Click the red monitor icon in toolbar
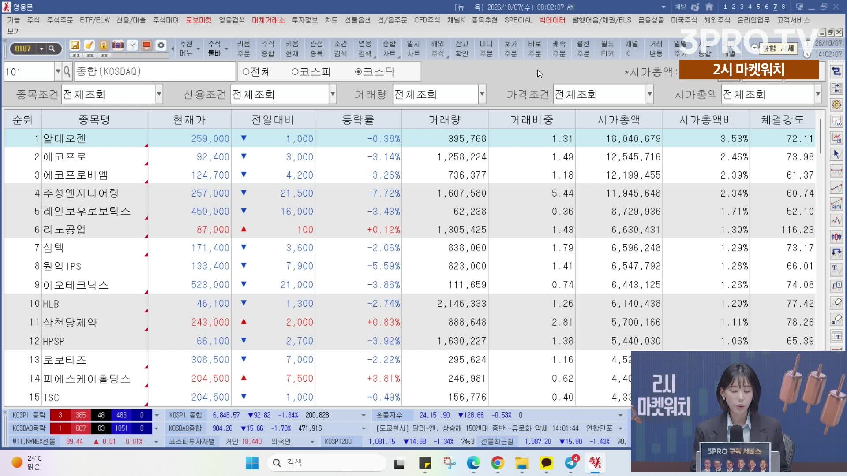The image size is (847, 476). click(x=147, y=45)
